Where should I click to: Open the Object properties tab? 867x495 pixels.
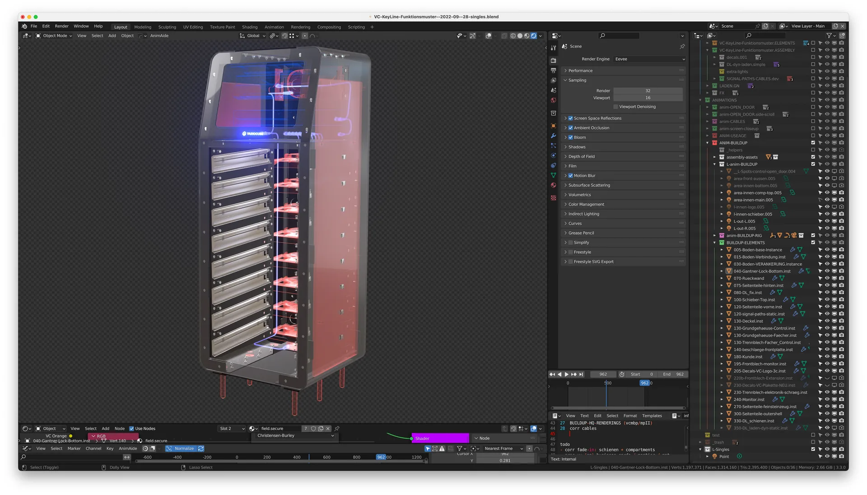pyautogui.click(x=553, y=126)
